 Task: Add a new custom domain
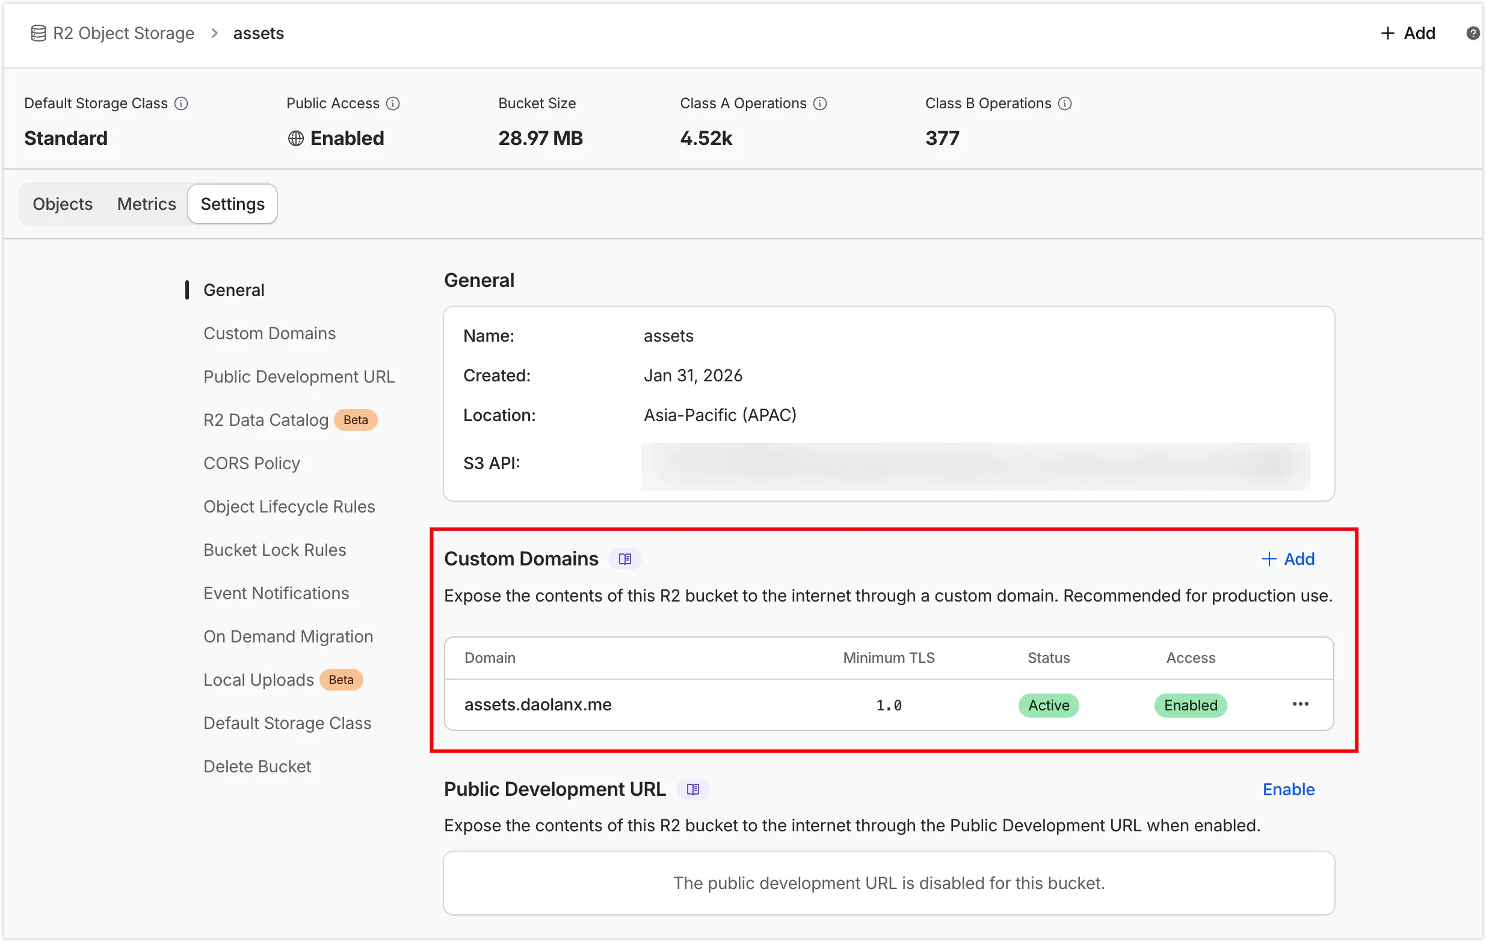1288,559
